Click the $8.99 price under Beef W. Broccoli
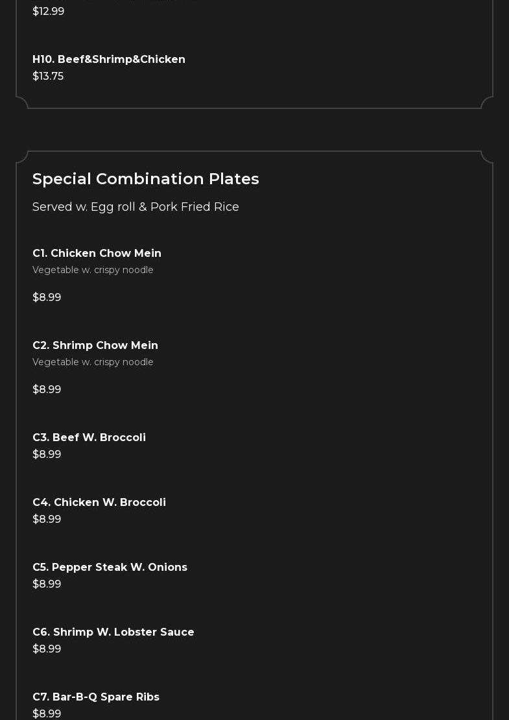Image resolution: width=509 pixels, height=720 pixels. pyautogui.click(x=47, y=454)
